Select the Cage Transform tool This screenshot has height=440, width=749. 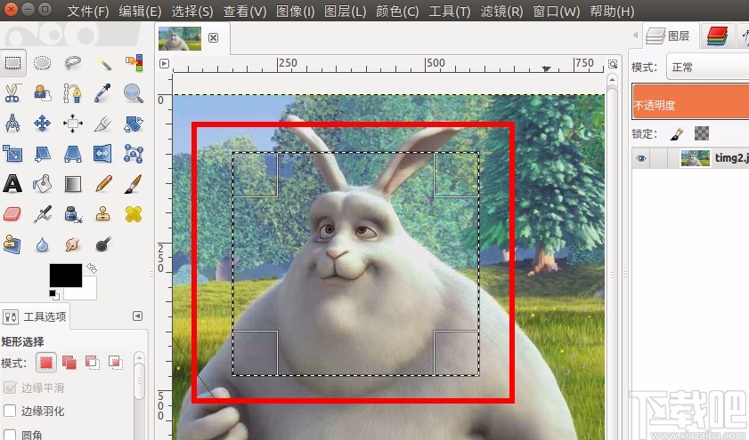tap(134, 154)
